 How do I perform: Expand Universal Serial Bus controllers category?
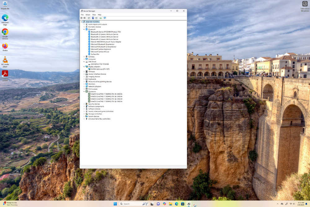[x=84, y=119]
